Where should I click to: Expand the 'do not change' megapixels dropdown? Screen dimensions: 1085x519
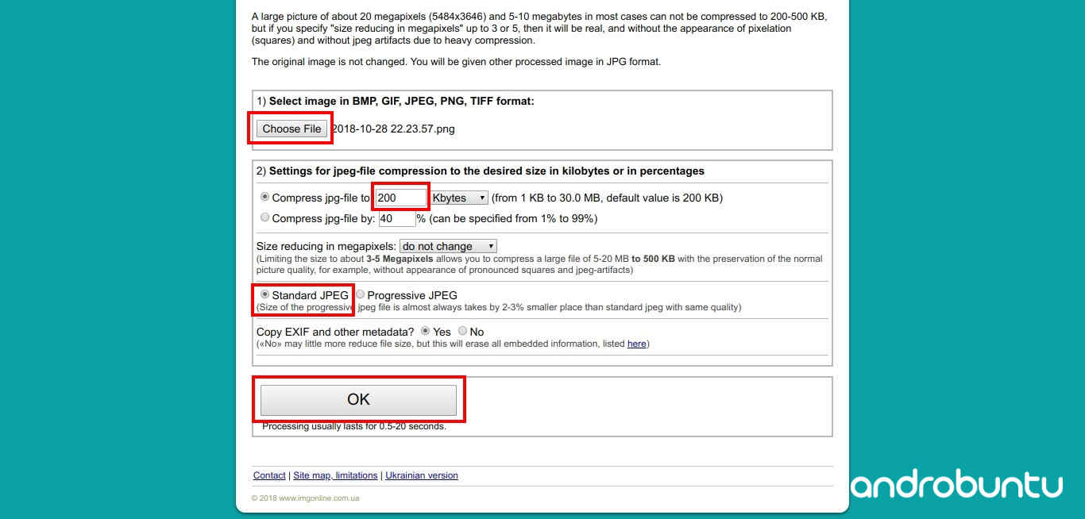[x=448, y=246]
